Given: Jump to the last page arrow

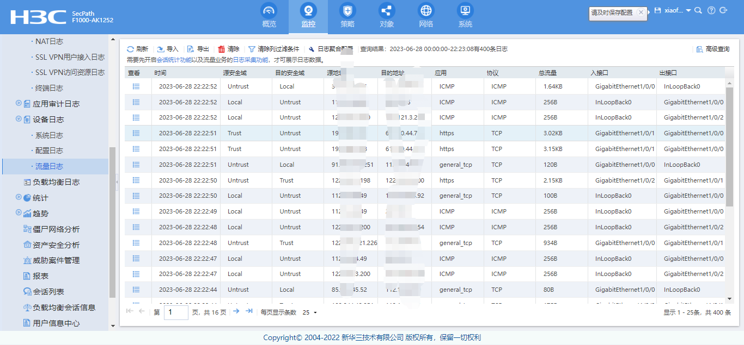Looking at the screenshot, I should [249, 311].
